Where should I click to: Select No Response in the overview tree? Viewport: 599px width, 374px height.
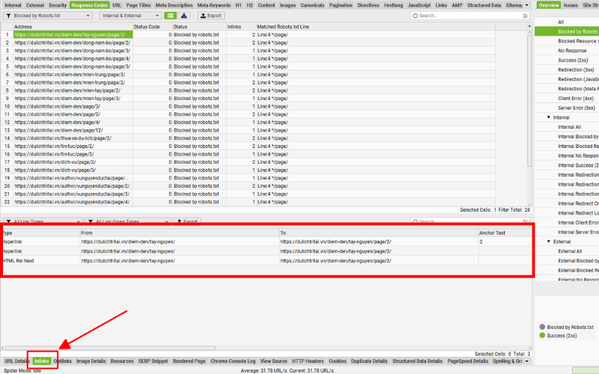572,51
